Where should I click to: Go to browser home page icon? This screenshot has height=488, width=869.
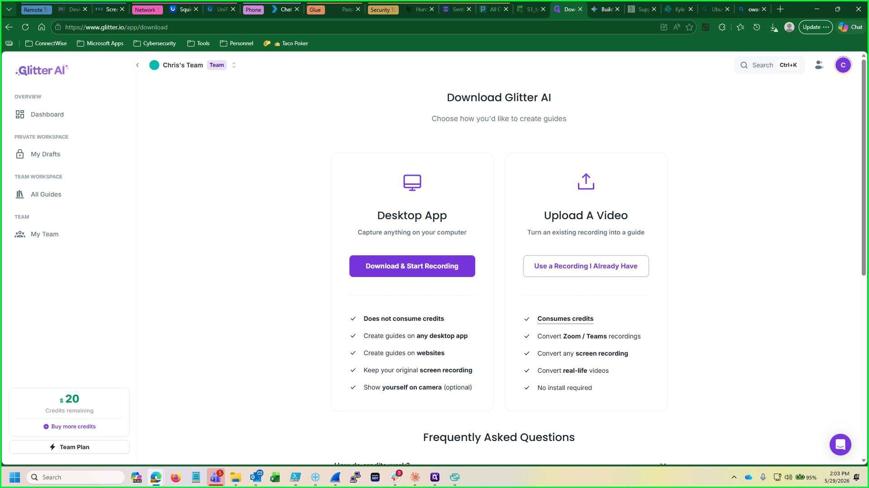(42, 27)
